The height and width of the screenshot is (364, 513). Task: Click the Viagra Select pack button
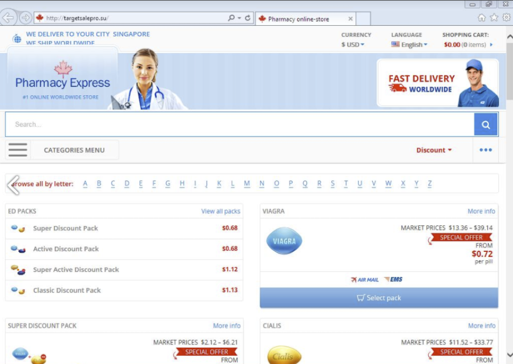[x=379, y=298]
